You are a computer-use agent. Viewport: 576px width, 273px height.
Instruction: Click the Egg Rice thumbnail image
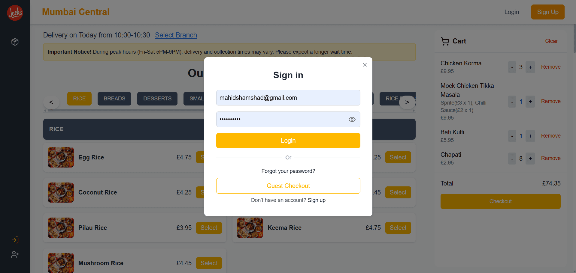61,157
